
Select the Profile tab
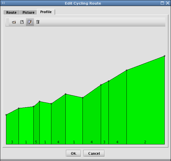46,12
